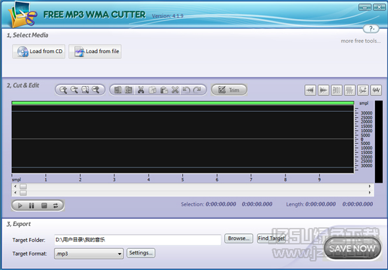Image resolution: width=388 pixels, height=270 pixels.
Task: Cut selection with the scissors icon
Action: coord(141,90)
